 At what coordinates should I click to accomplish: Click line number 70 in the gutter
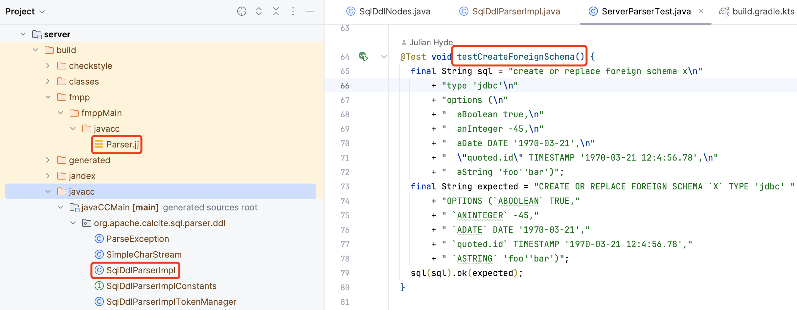pyautogui.click(x=345, y=143)
